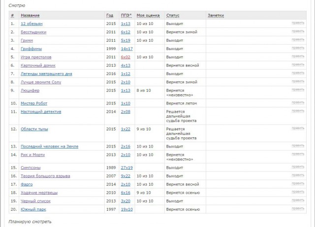Click 'править' for Ходячие мертвецы
The width and height of the screenshot is (315, 227).
298,192
